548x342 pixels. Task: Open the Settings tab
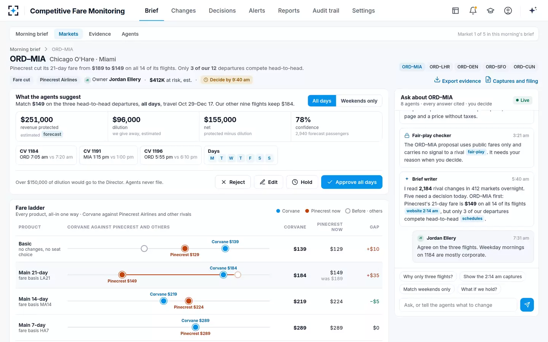click(363, 11)
